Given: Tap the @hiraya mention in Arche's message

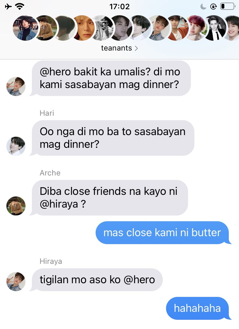Looking at the screenshot, I should tap(59, 204).
